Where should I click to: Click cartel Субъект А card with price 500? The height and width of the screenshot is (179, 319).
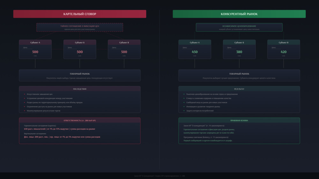click(35, 50)
